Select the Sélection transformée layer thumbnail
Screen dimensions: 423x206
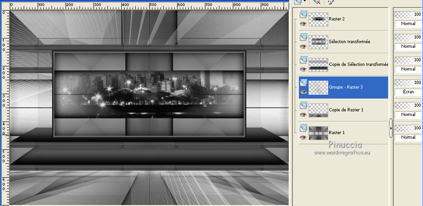[x=318, y=42]
